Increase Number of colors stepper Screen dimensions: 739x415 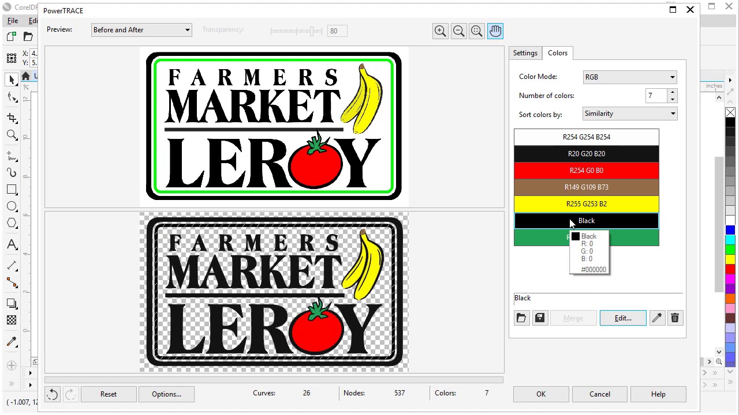pos(672,92)
